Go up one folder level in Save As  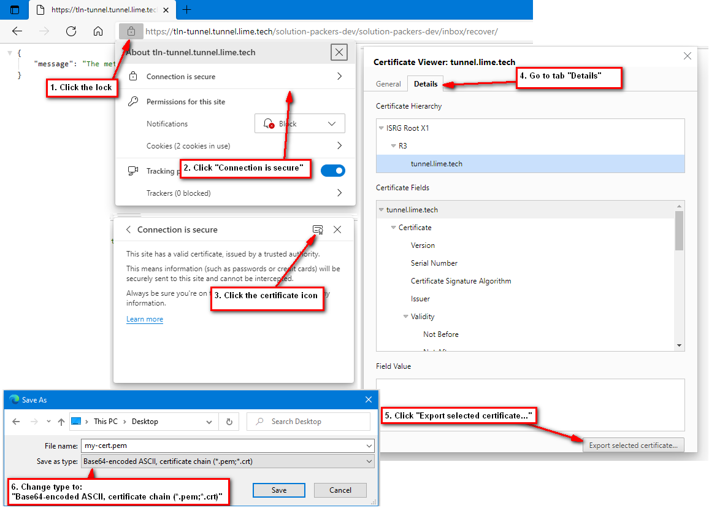(61, 422)
